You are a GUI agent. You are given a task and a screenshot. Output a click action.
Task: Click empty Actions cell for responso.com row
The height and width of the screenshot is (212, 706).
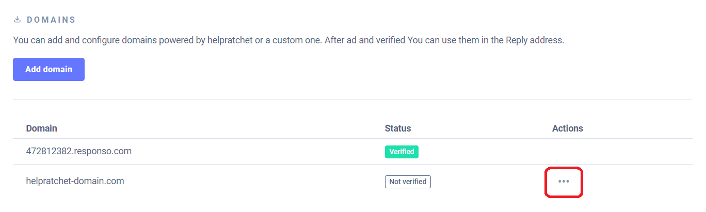[567, 152]
